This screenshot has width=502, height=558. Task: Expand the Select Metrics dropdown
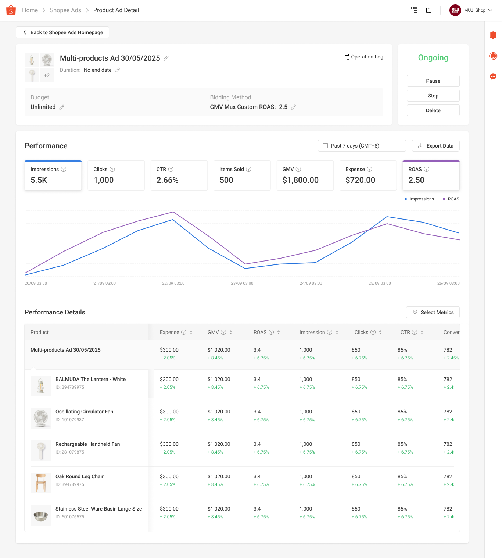pyautogui.click(x=433, y=312)
